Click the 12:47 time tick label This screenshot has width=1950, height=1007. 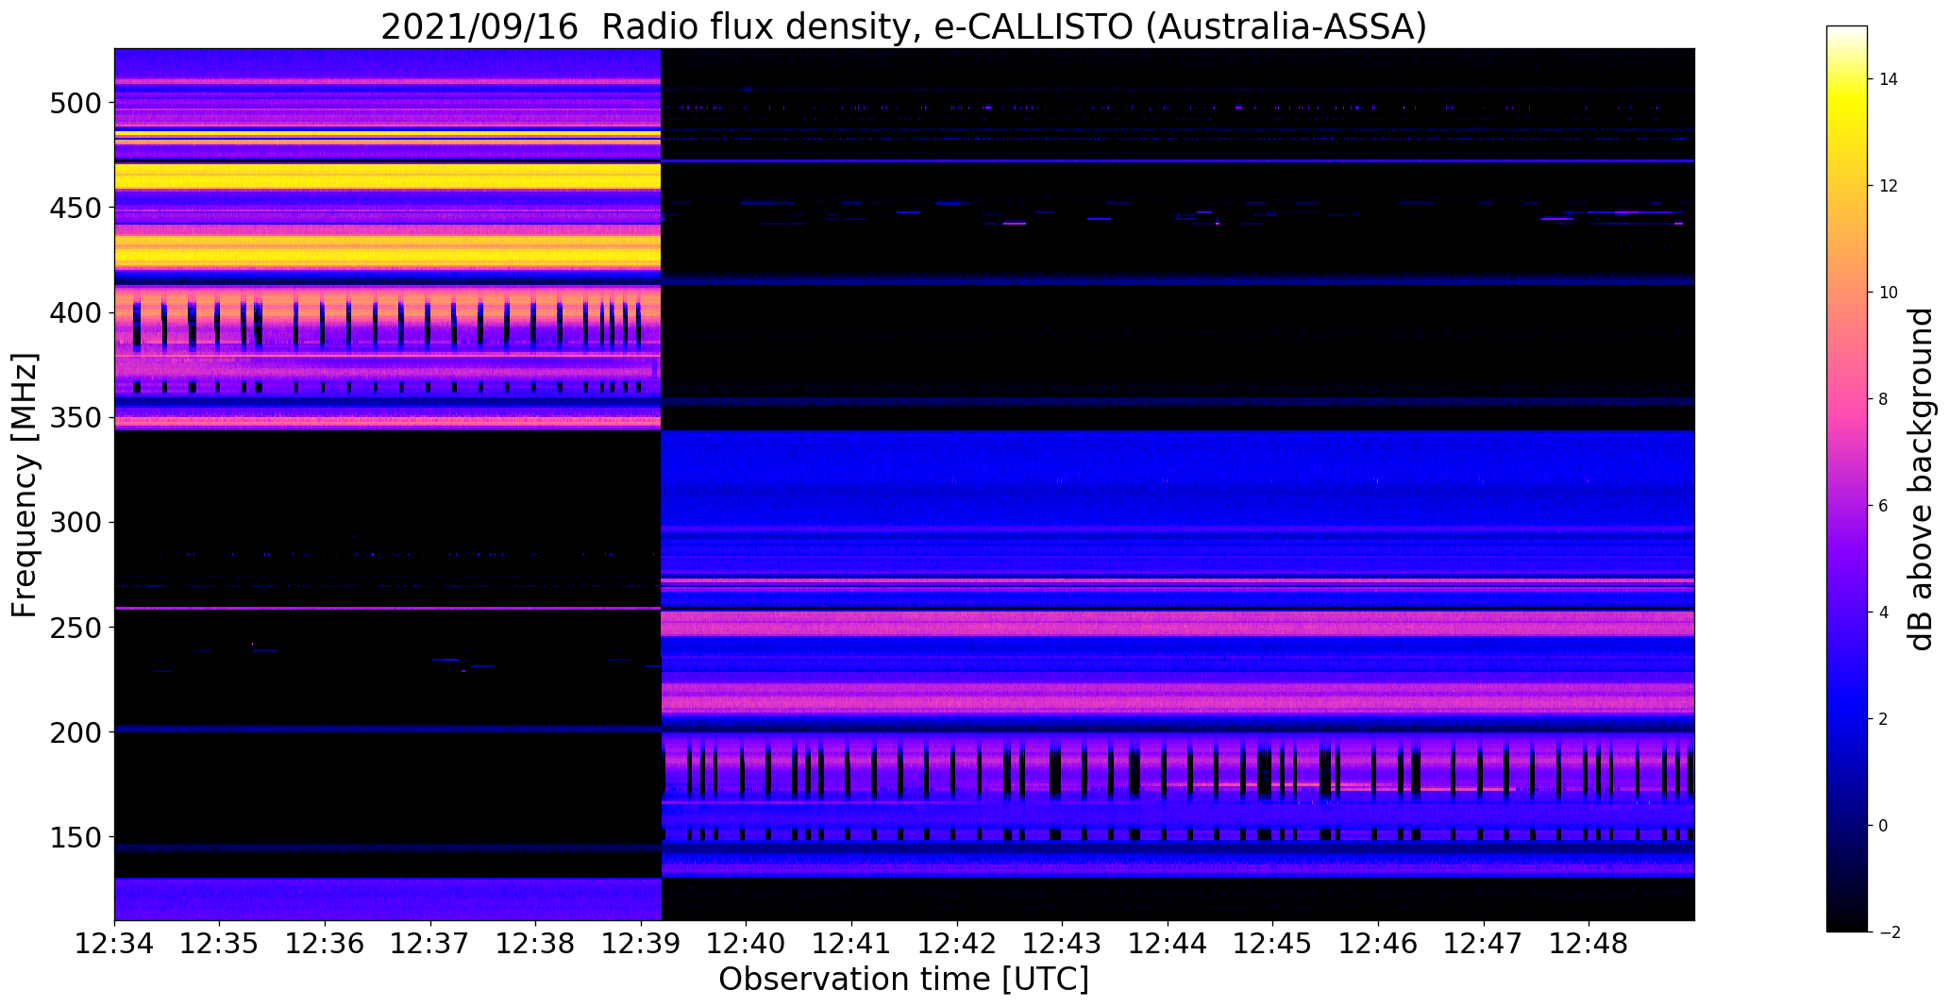click(x=1485, y=944)
